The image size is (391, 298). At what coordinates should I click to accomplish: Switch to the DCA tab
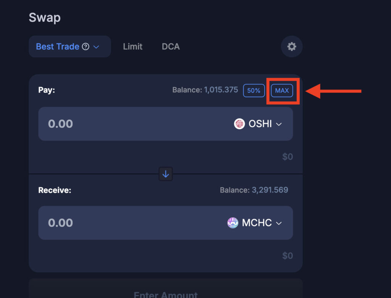[171, 46]
